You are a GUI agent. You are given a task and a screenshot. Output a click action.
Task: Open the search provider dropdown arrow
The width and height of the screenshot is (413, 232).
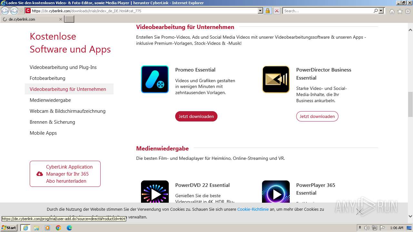[x=381, y=11]
